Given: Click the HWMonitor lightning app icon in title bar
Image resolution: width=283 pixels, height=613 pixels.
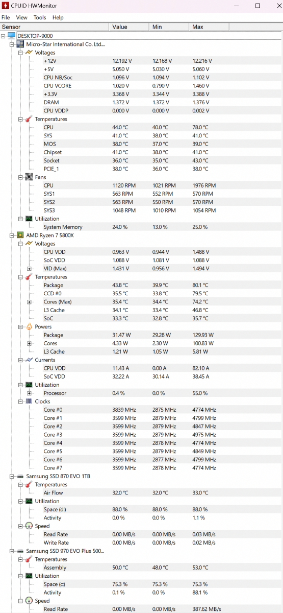Looking at the screenshot, I should [x=5, y=6].
